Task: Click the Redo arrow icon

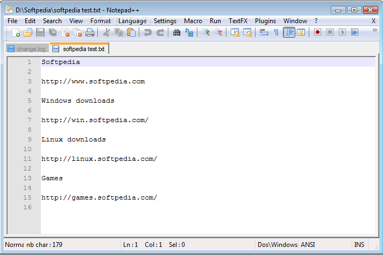Action: click(x=160, y=32)
